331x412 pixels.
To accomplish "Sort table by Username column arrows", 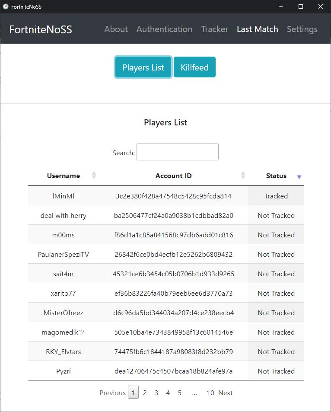I will click(x=94, y=175).
